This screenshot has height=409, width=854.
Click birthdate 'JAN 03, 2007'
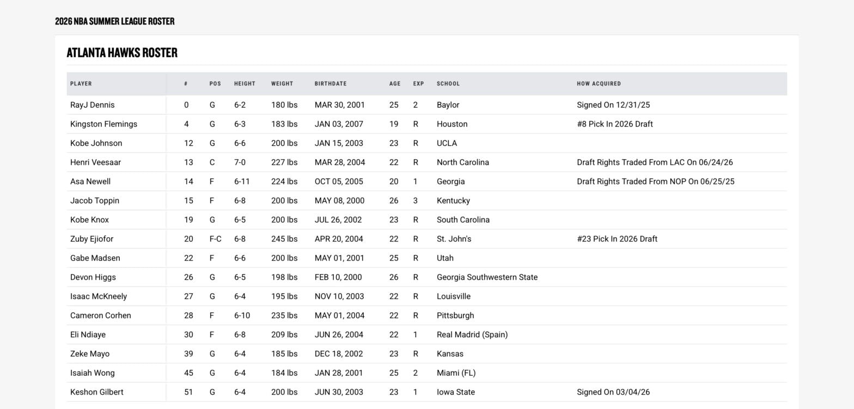[339, 124]
